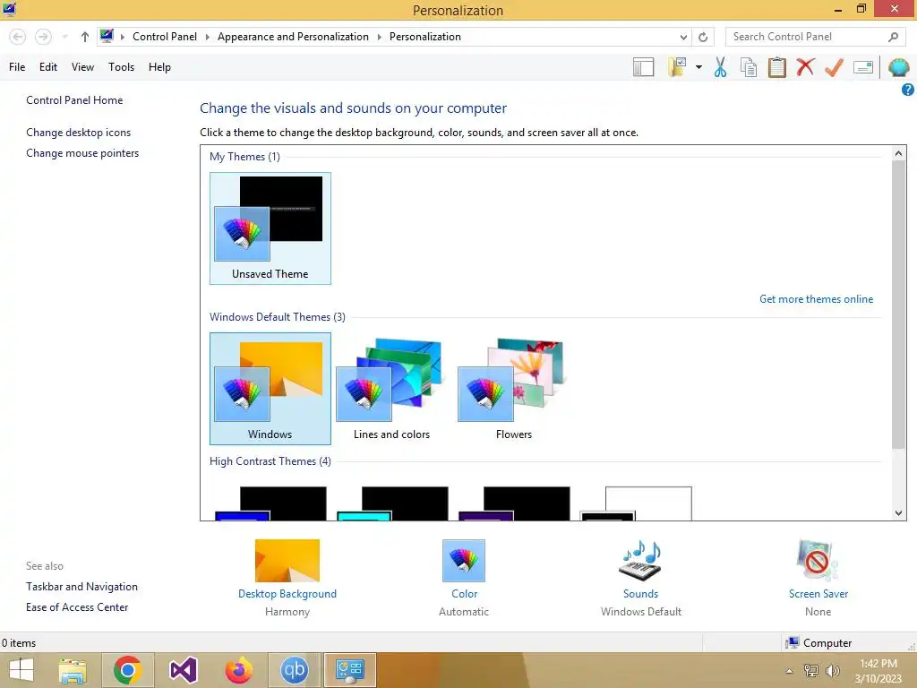Click Get more themes online link

(816, 299)
